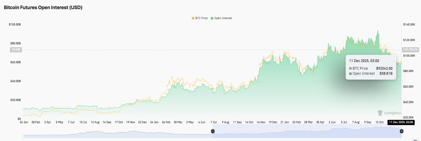Image resolution: width=421 pixels, height=141 pixels.
Task: Click the green Open Interest dot in tooltip
Action: coord(350,73)
